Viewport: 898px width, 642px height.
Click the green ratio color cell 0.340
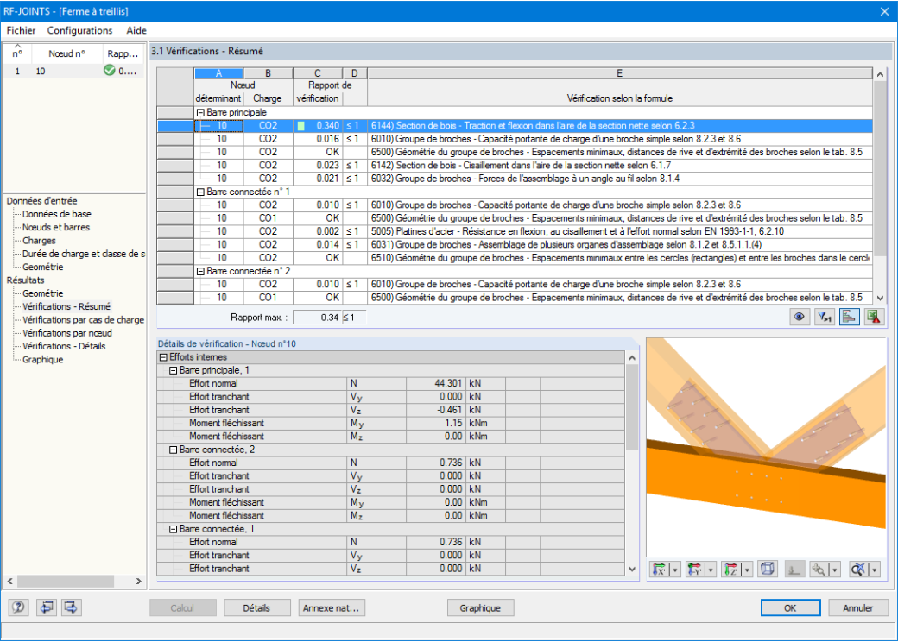(x=300, y=126)
